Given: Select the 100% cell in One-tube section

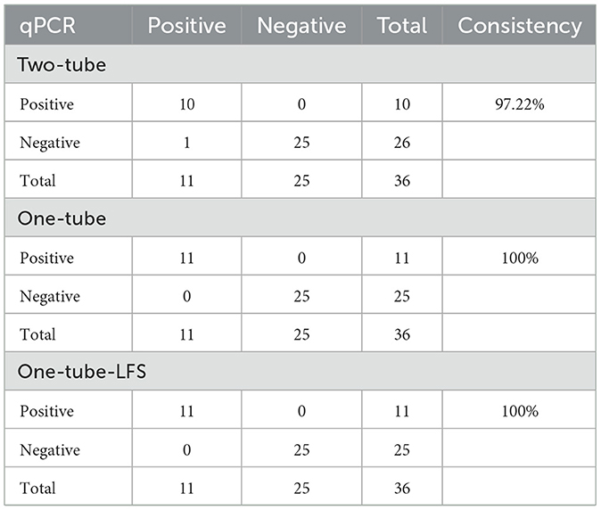Looking at the screenshot, I should point(519,259).
